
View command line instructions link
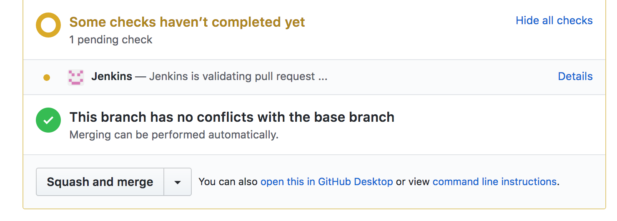click(x=494, y=182)
